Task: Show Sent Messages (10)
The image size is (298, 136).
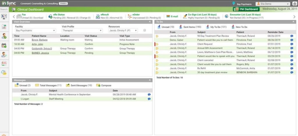Action: pos(79,85)
